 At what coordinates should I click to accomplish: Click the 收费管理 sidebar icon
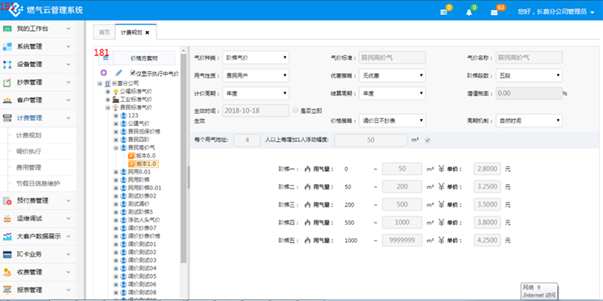[8, 272]
